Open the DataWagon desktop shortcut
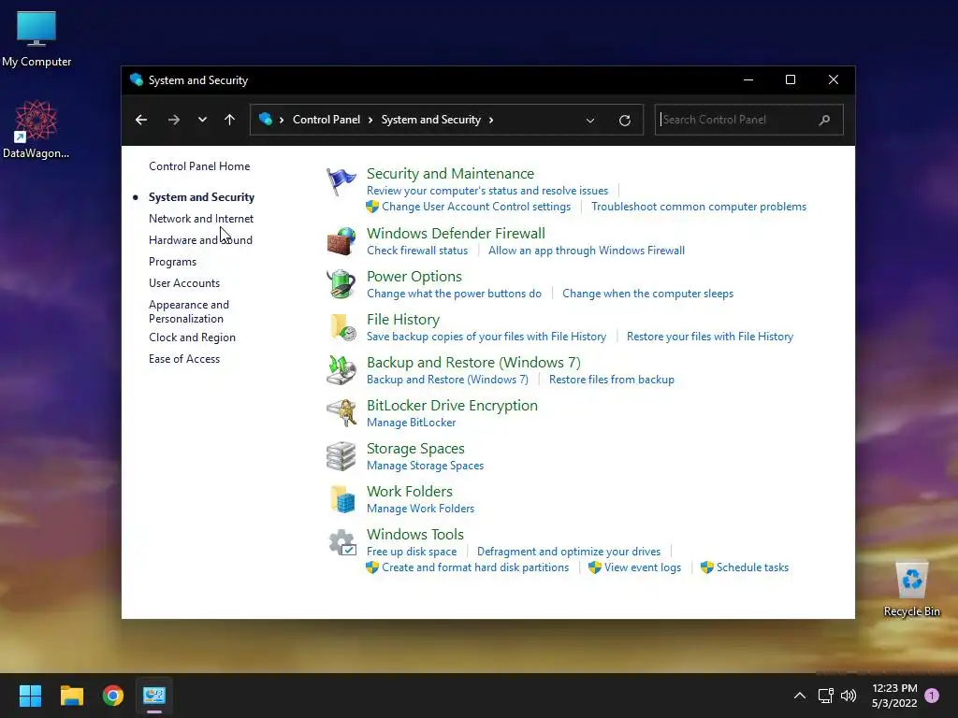 point(36,129)
